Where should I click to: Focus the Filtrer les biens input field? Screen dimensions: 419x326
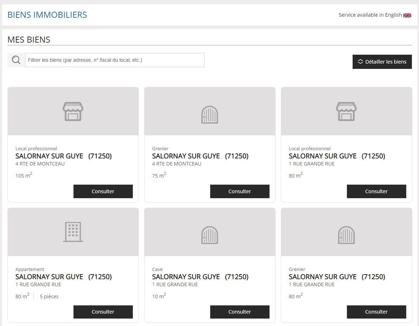tap(115, 60)
